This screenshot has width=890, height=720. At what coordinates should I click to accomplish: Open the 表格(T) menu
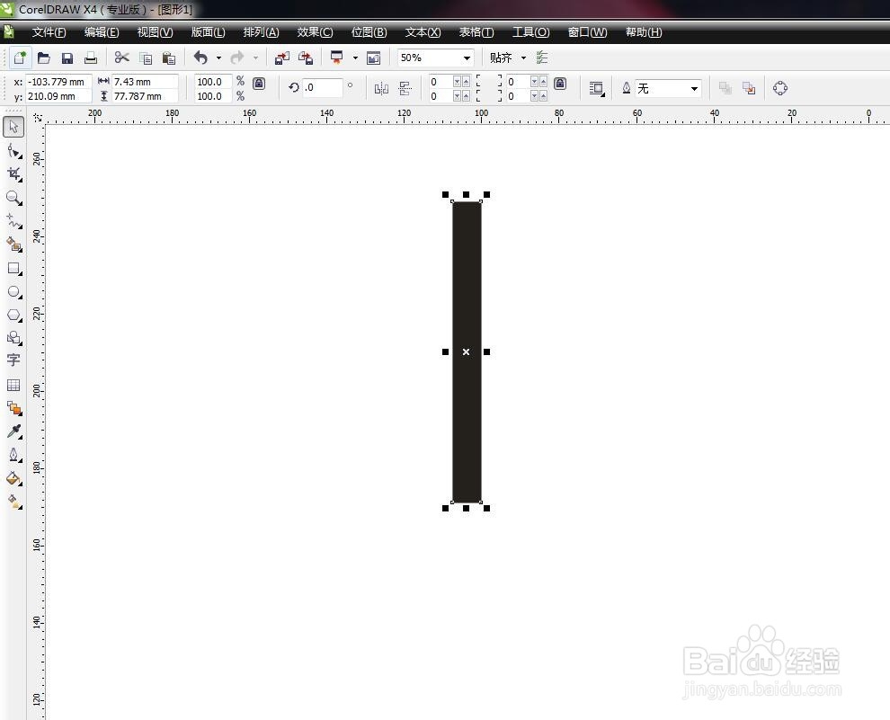coord(476,32)
